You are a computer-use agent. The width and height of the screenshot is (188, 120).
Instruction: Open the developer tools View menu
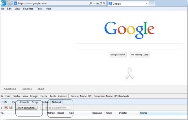[x=25, y=96]
